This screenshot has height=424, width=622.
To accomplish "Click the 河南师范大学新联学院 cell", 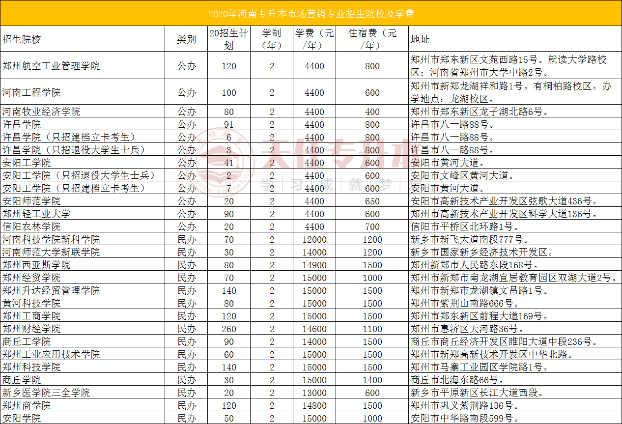I will click(51, 252).
